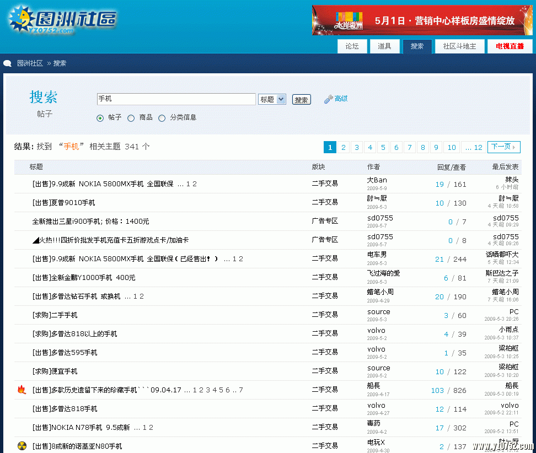Select the 分类信息 radio button
Screen dimensions: 536x453
(x=162, y=118)
